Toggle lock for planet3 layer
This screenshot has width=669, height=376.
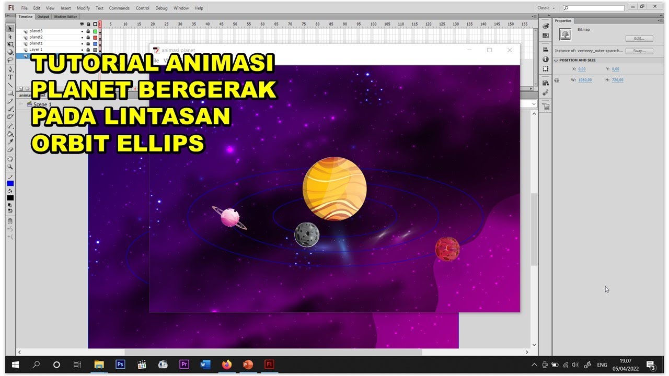(x=88, y=31)
